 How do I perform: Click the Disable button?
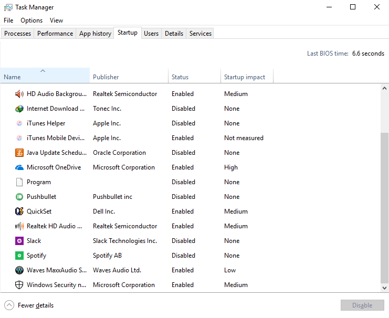point(362,305)
